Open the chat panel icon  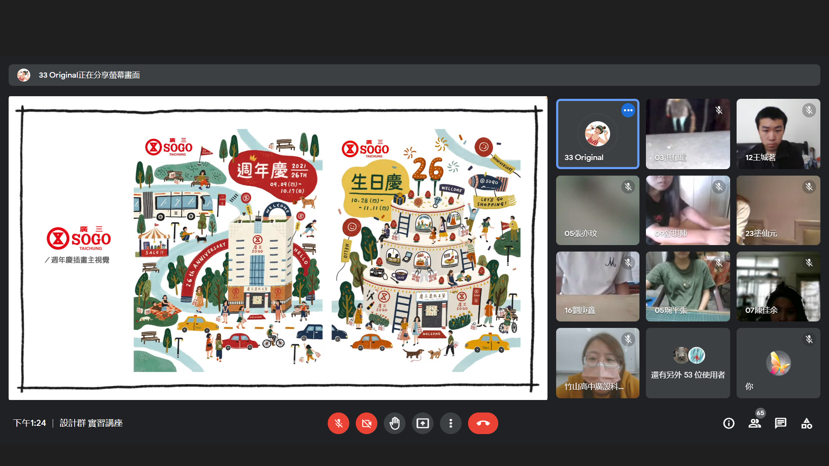781,423
